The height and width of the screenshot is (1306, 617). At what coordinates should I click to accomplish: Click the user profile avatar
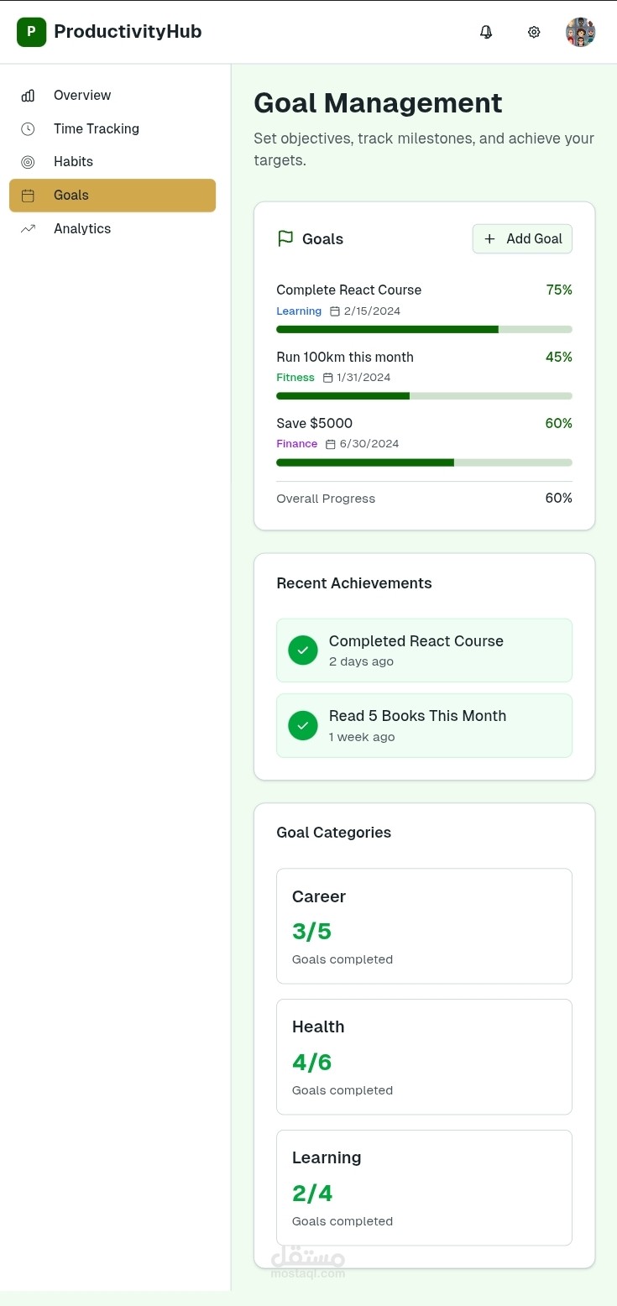tap(581, 32)
